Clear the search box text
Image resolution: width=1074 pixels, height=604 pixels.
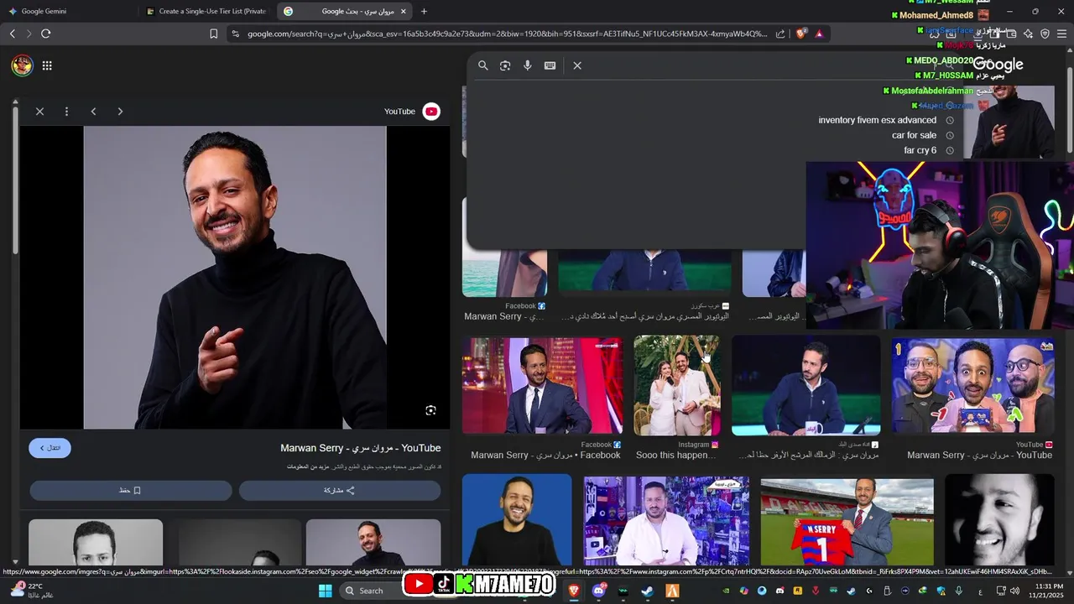point(577,65)
